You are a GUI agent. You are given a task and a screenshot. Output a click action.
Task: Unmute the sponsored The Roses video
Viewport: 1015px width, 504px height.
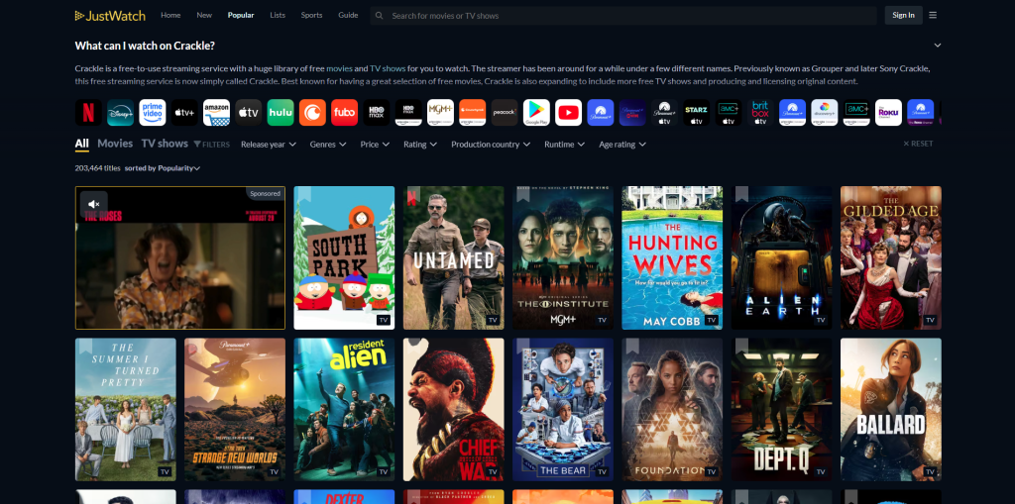click(94, 204)
